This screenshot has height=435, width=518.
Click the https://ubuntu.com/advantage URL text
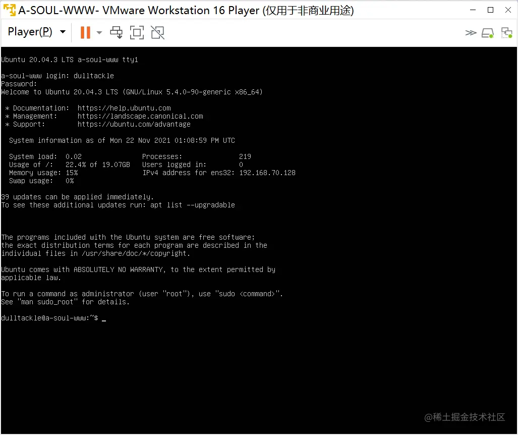tap(134, 124)
